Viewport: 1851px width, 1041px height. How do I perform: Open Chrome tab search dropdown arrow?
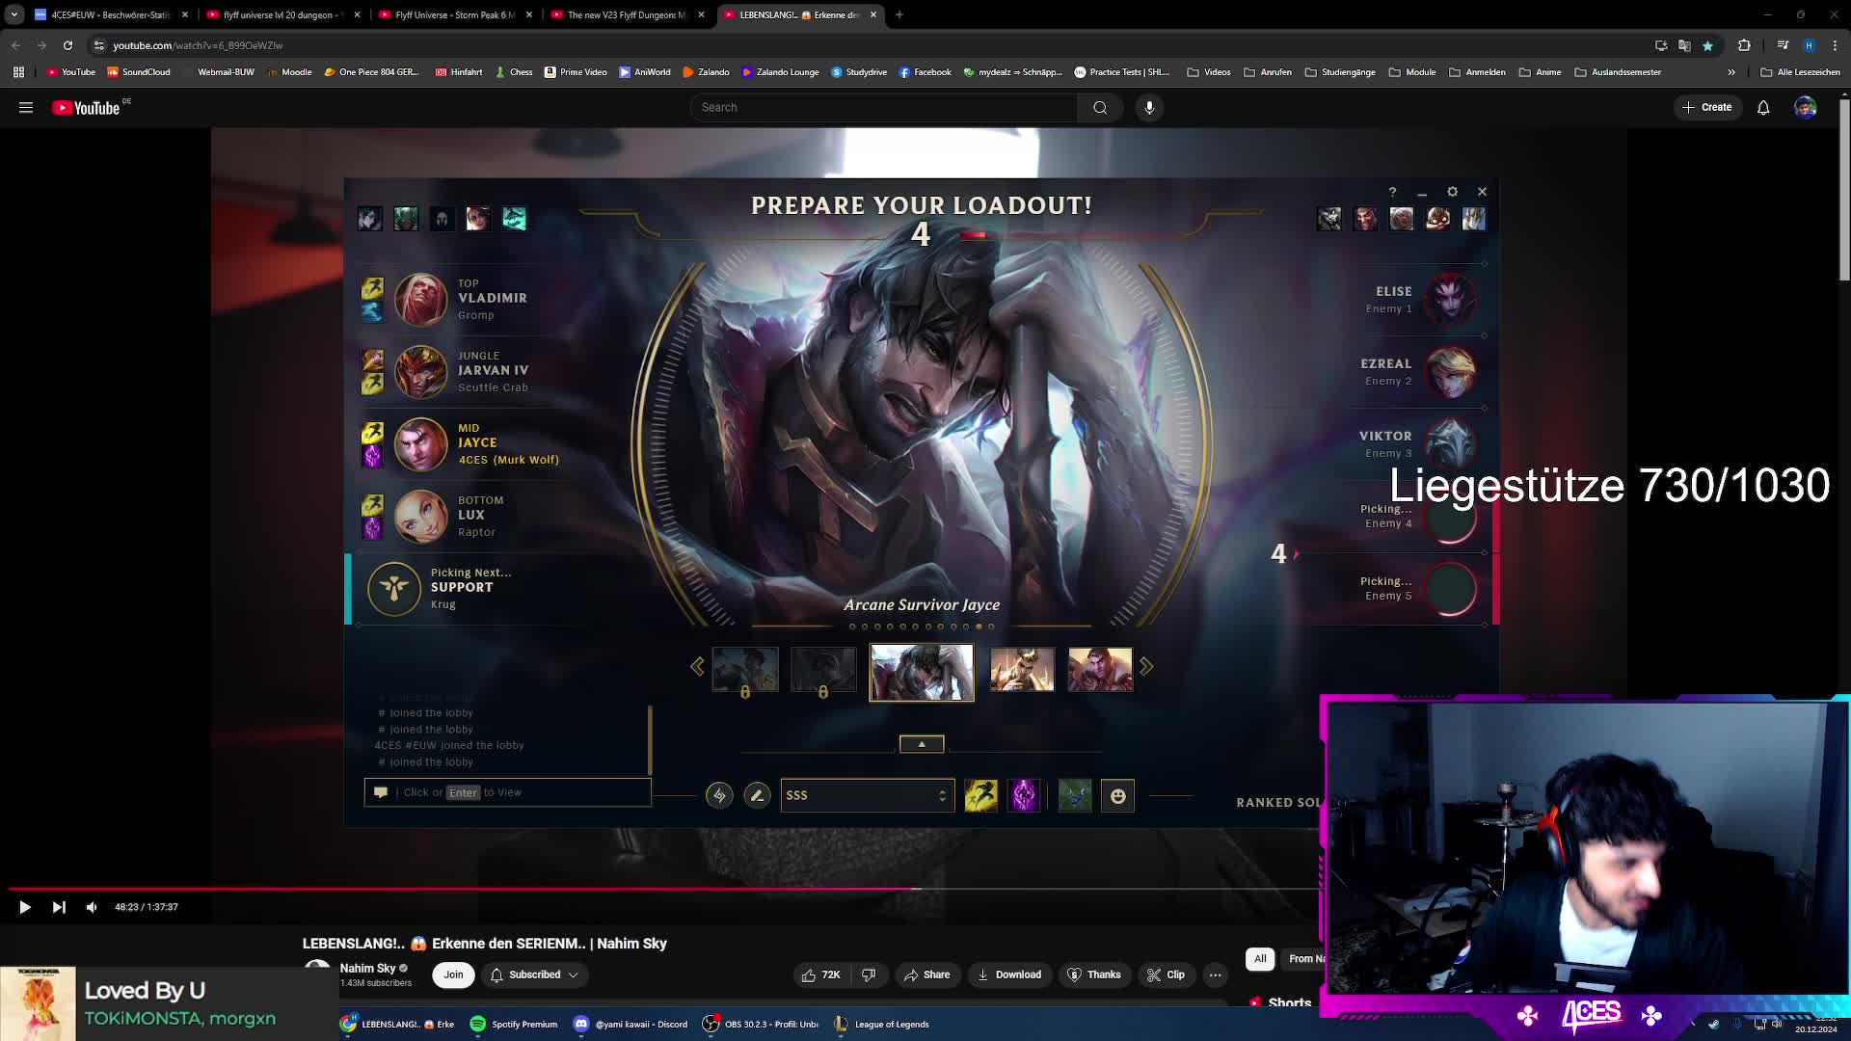13,14
